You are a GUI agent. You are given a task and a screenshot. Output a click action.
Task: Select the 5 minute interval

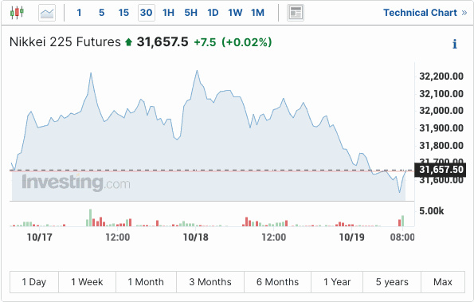point(102,13)
